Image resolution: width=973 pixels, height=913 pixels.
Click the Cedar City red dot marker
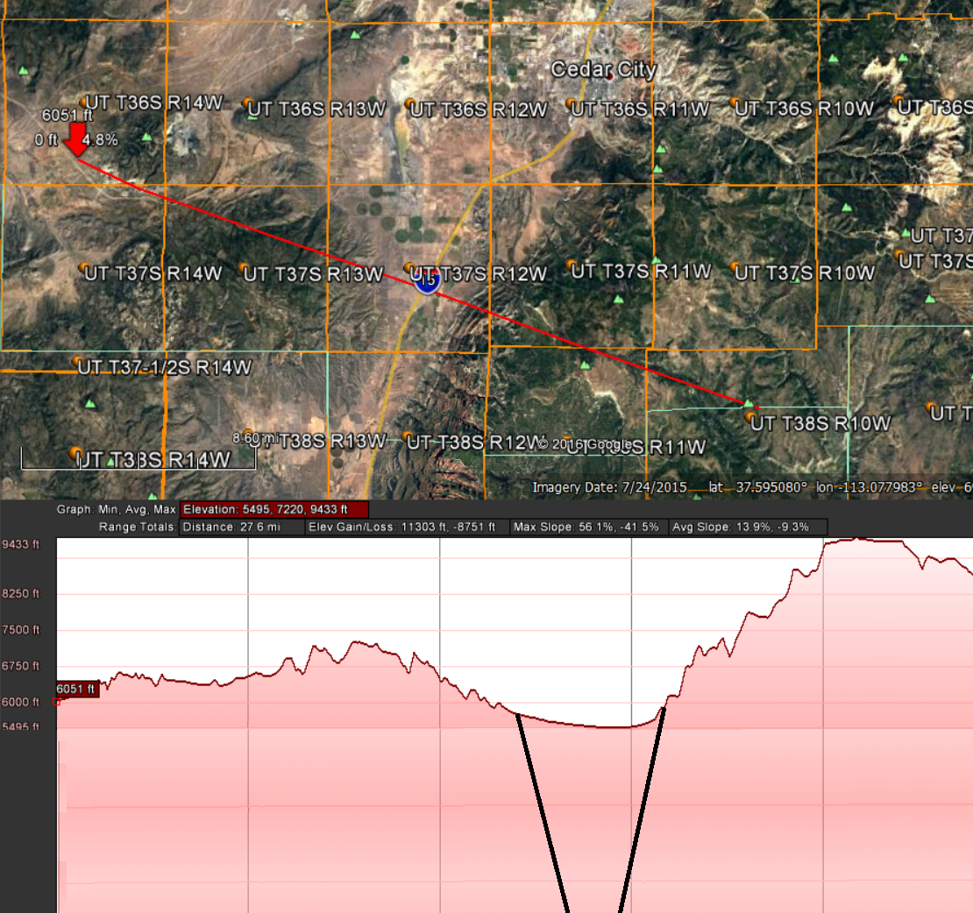coord(609,77)
